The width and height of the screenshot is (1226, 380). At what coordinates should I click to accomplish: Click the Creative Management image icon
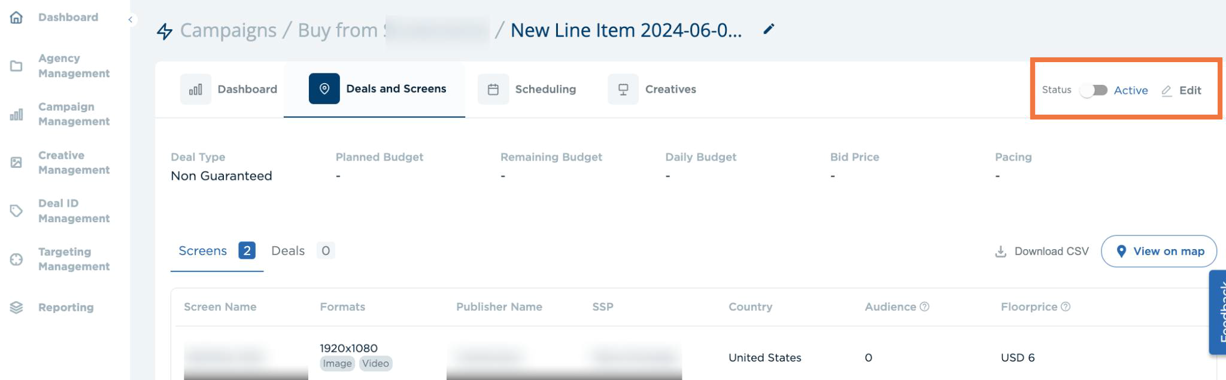[16, 163]
